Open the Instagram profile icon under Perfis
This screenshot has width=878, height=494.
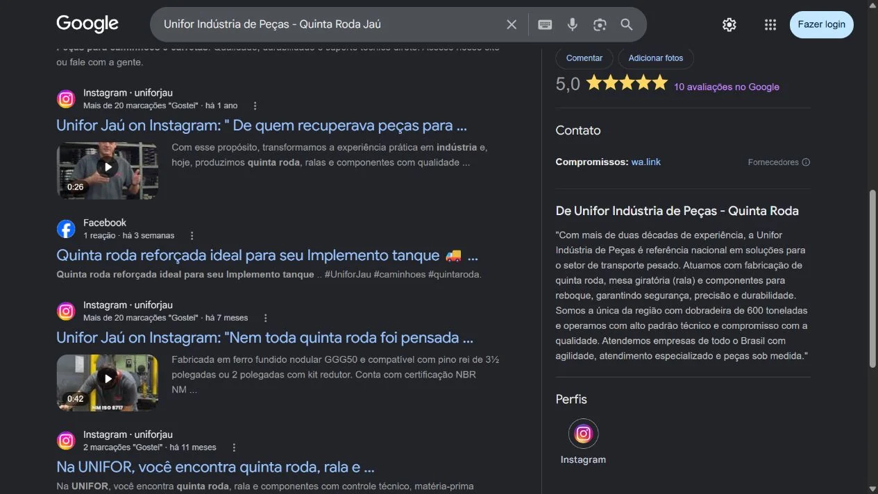(x=583, y=434)
